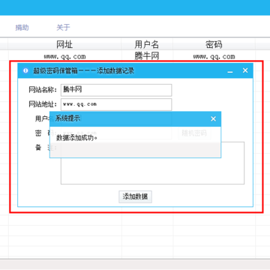Open the 关于 menu
The height and width of the screenshot is (270, 270).
(63, 27)
